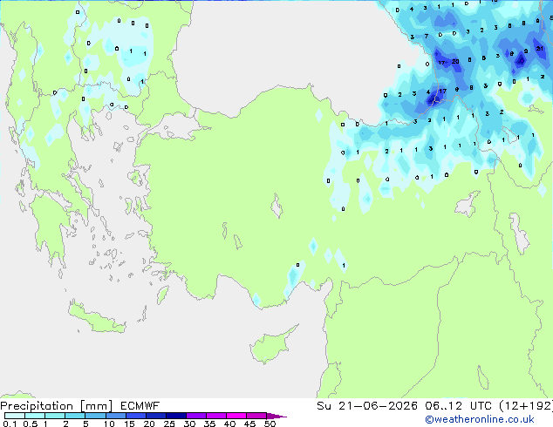Click the "45" legend scale label
This screenshot has height=427, width=553.
(x=250, y=424)
